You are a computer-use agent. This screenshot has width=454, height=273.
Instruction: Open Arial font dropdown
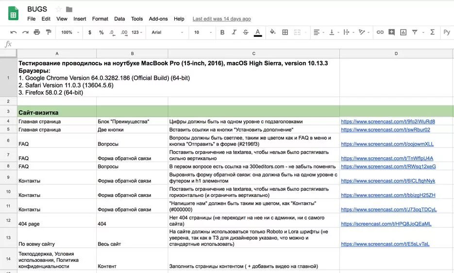pyautogui.click(x=168, y=32)
